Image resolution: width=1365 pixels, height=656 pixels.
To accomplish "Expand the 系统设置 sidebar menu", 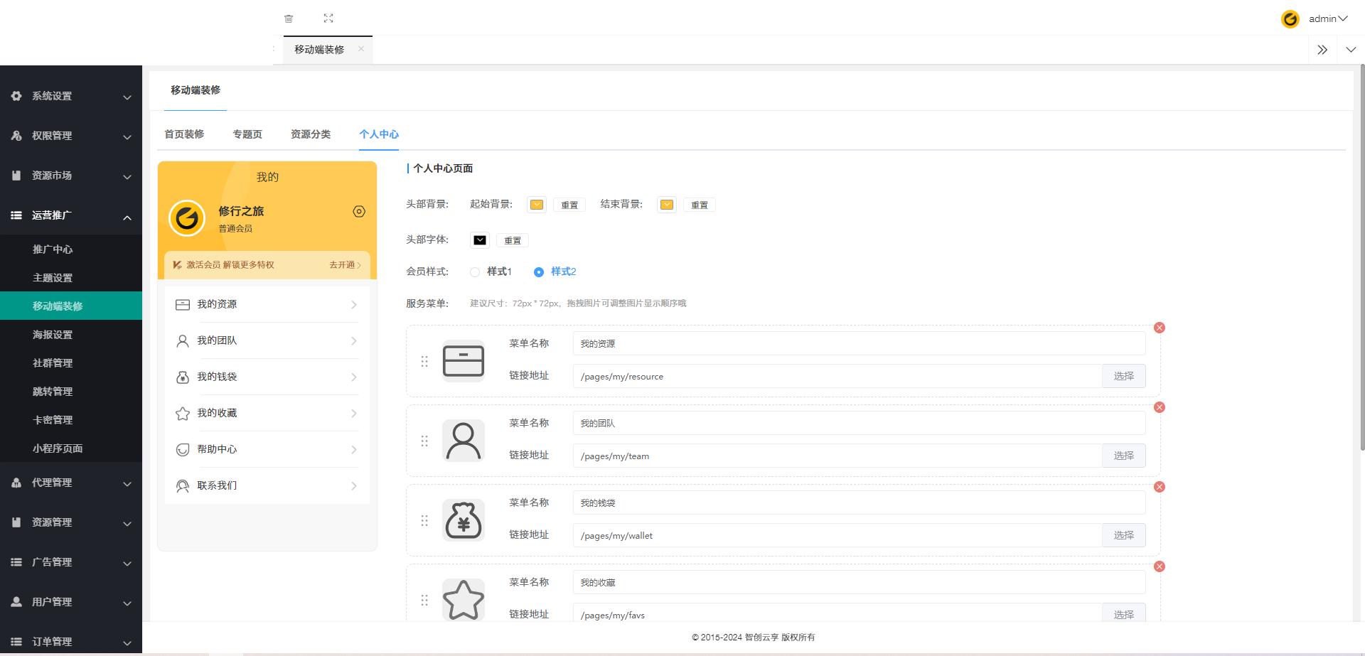I will pos(71,97).
